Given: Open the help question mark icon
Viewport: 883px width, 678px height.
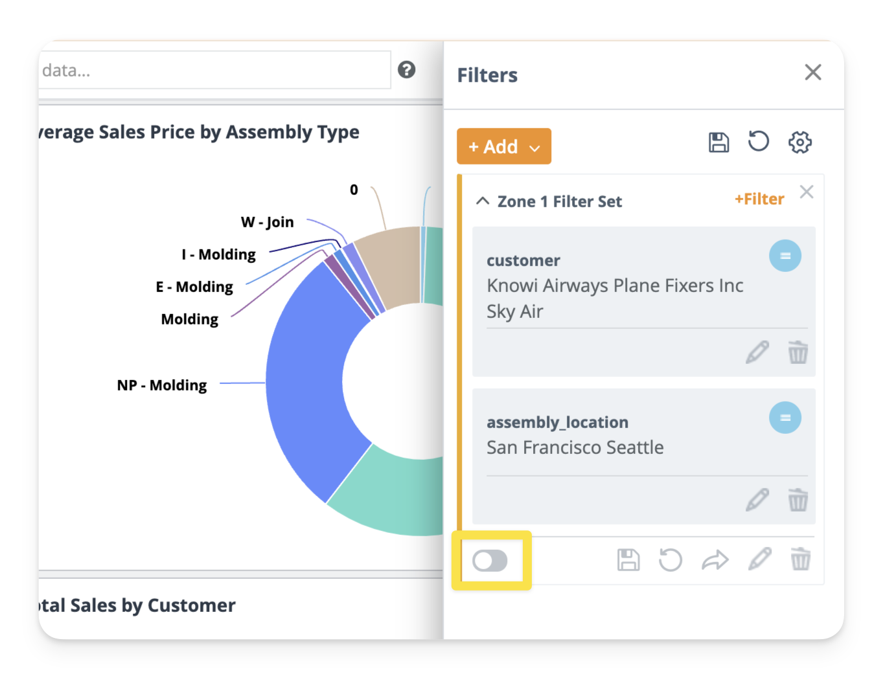Looking at the screenshot, I should tap(406, 70).
